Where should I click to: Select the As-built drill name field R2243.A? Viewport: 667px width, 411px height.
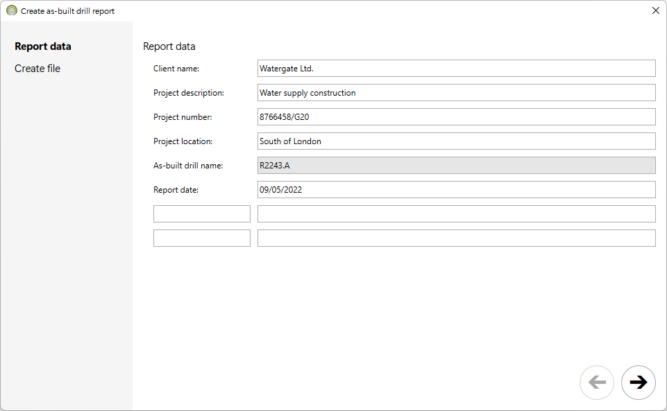[x=457, y=165]
